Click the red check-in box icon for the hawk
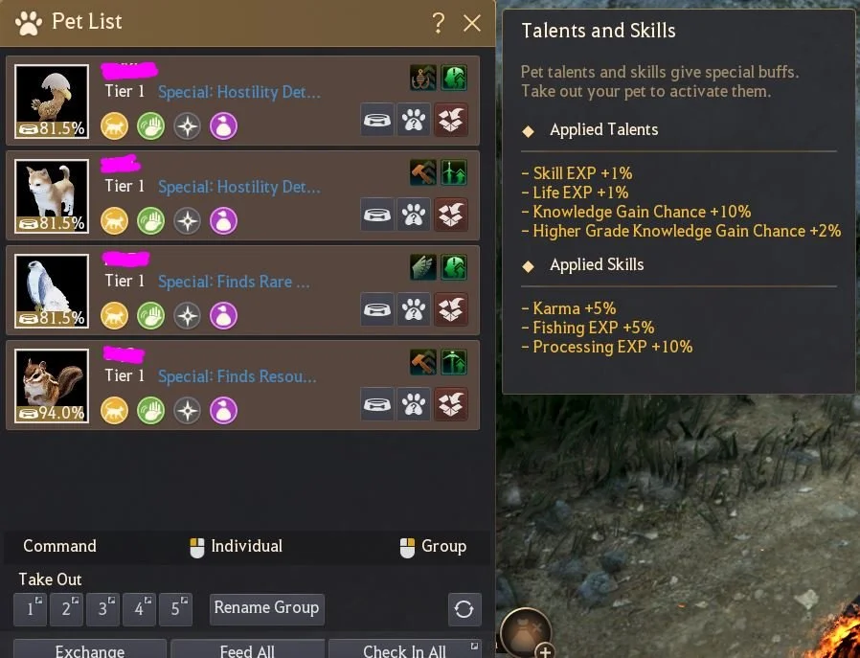 coord(451,309)
